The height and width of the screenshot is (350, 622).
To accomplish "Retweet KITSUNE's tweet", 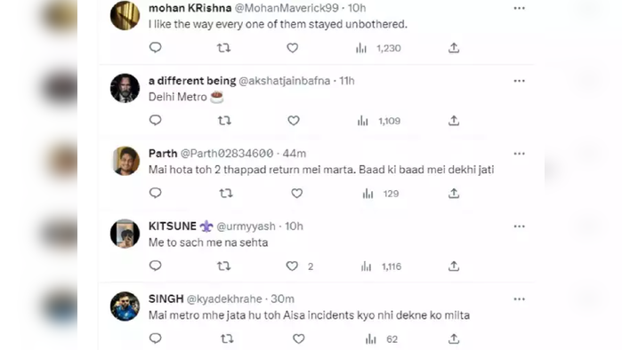I will click(x=223, y=266).
